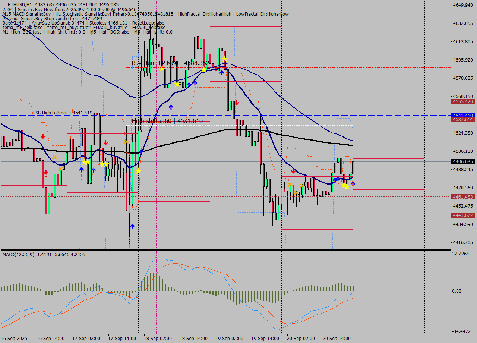Click the 'High shift m60 | 4531.610' label
The width and height of the screenshot is (477, 343).
tap(167, 121)
